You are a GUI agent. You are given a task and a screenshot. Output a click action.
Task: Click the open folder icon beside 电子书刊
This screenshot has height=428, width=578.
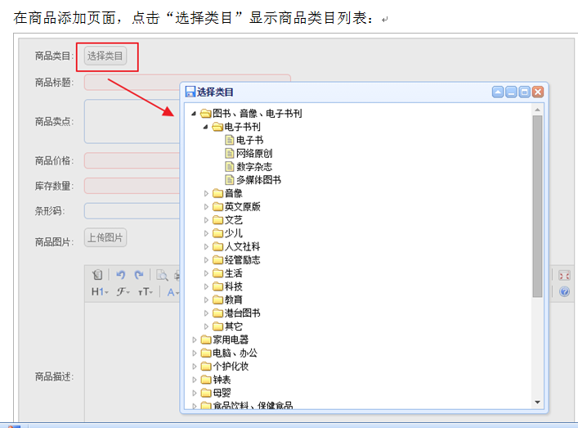(x=217, y=127)
